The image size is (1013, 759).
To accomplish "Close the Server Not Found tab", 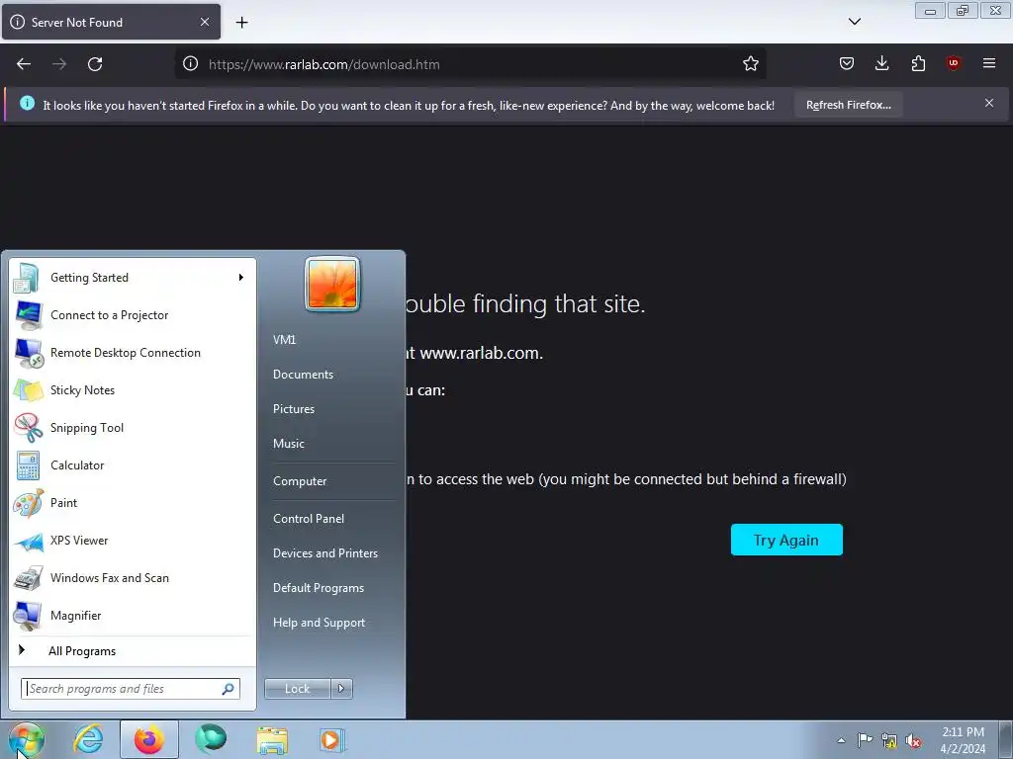I will 204,22.
